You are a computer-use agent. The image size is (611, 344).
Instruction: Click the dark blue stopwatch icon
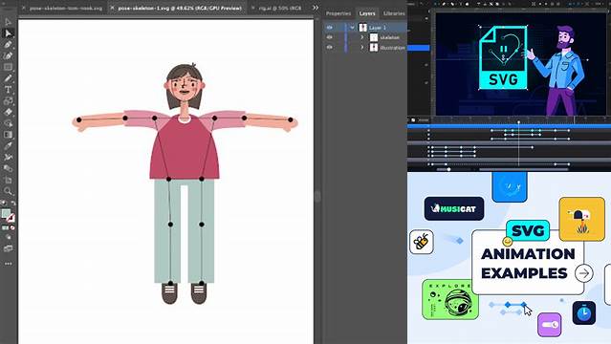point(583,312)
